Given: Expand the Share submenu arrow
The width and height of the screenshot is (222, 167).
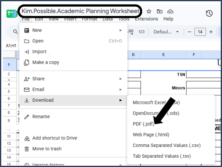Looking at the screenshot, I should (x=120, y=79).
